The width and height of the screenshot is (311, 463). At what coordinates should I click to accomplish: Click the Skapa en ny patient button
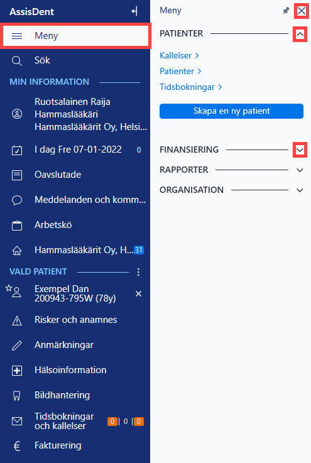tap(231, 111)
